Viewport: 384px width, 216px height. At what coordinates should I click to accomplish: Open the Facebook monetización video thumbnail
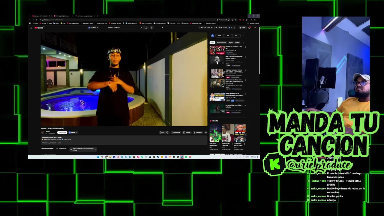tap(217, 97)
